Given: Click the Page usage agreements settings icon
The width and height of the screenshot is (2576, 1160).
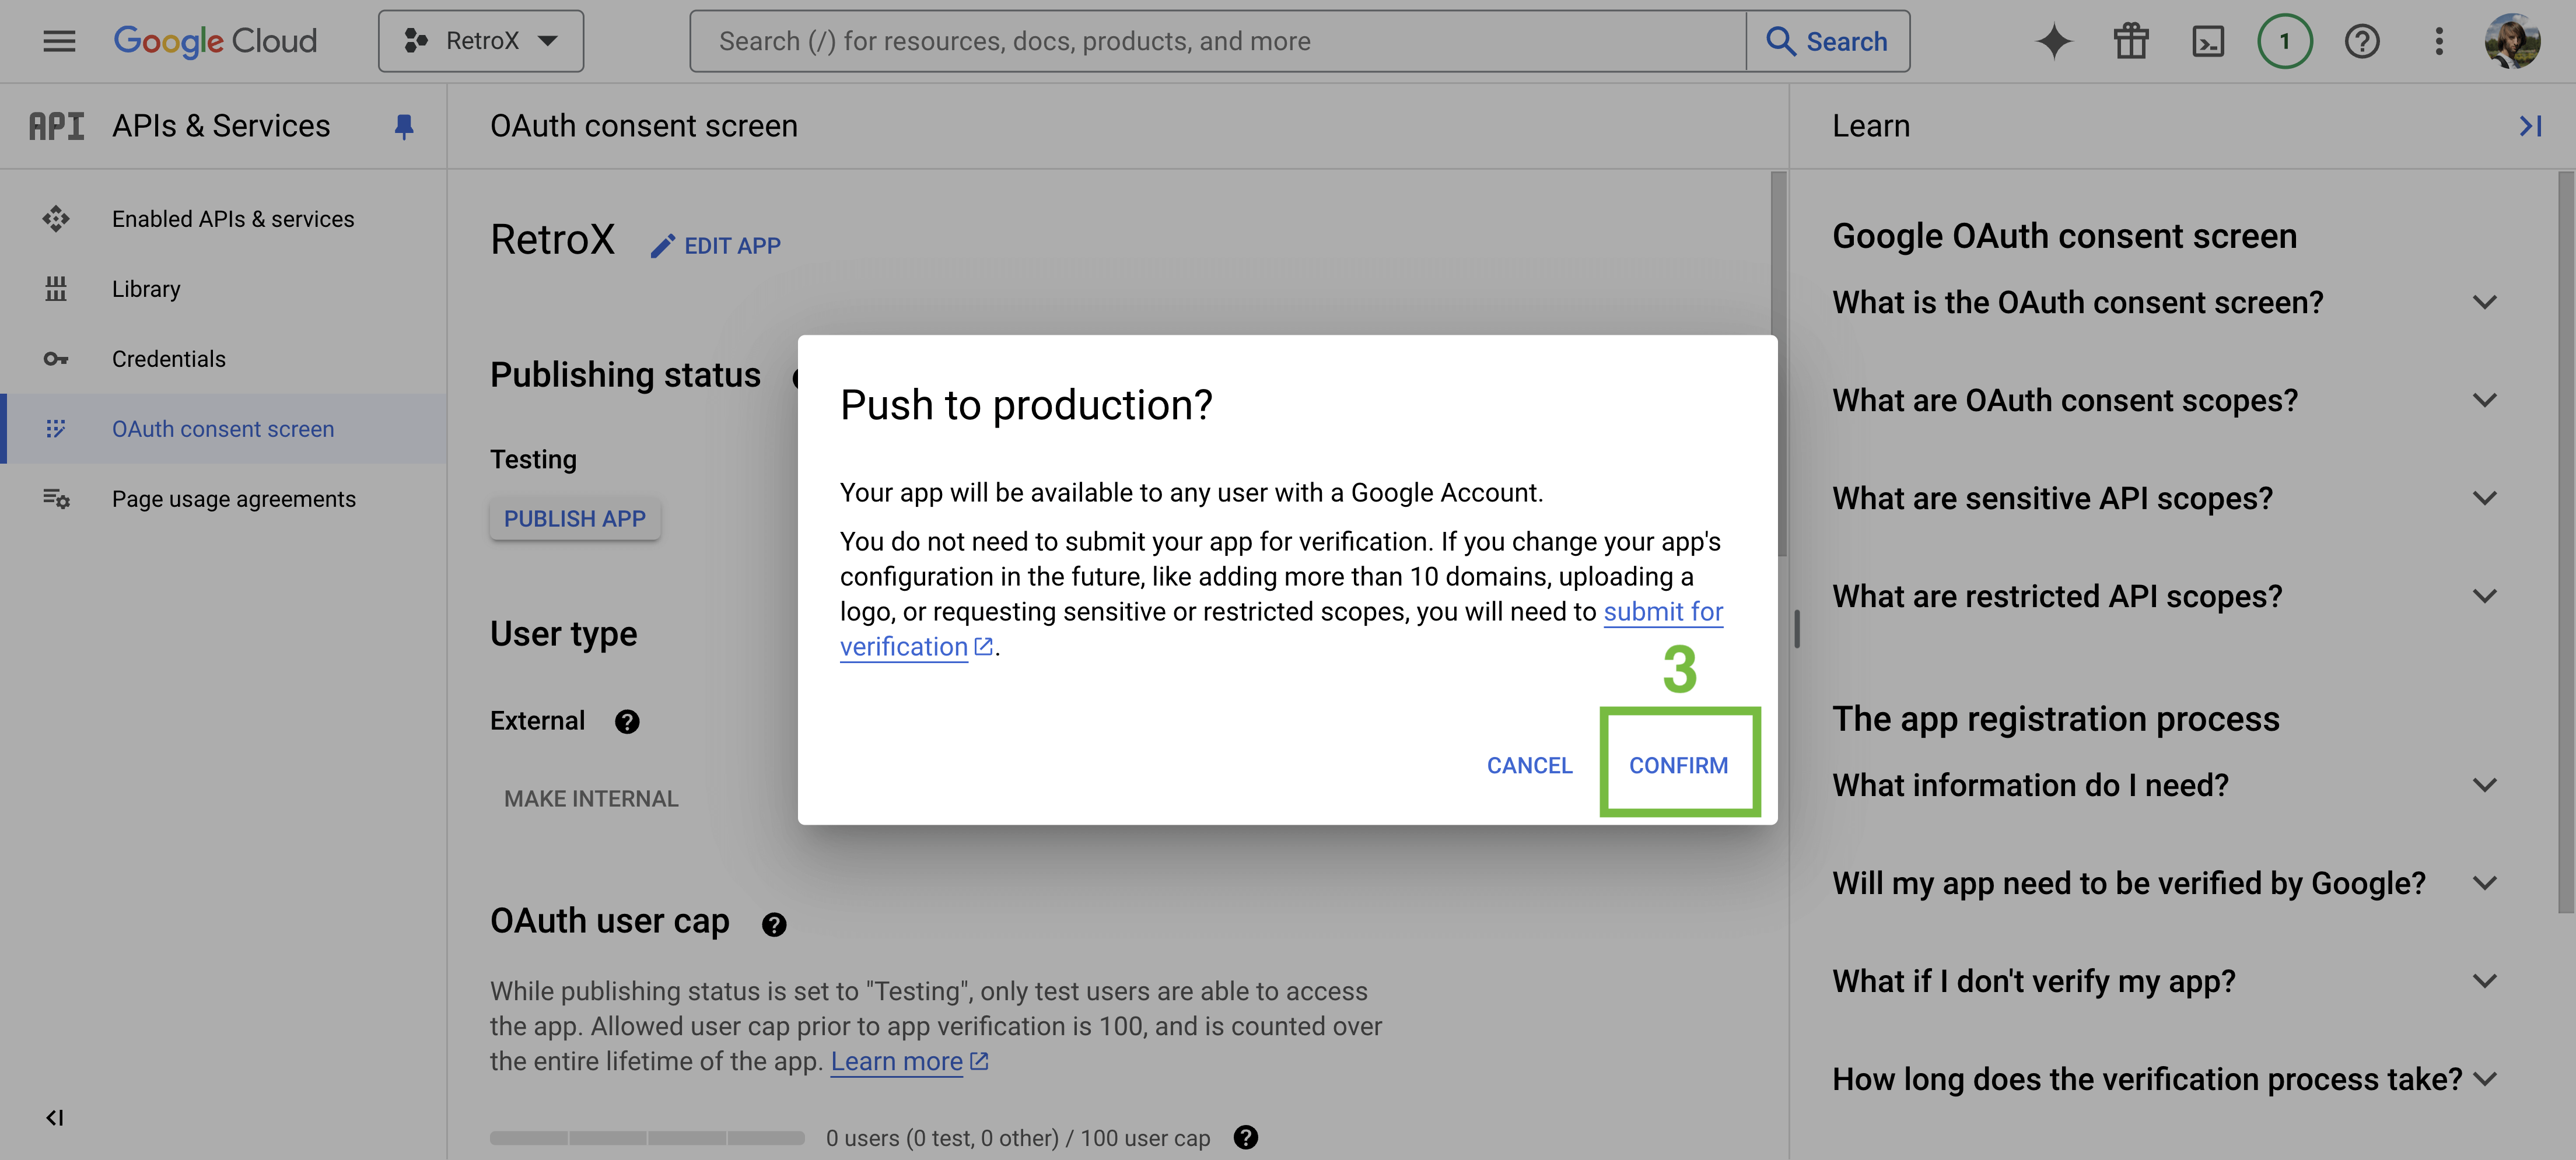Looking at the screenshot, I should tap(56, 498).
